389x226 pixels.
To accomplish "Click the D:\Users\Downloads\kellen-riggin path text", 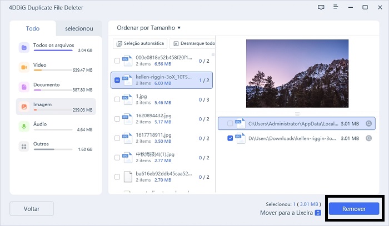I will pyautogui.click(x=292, y=138).
